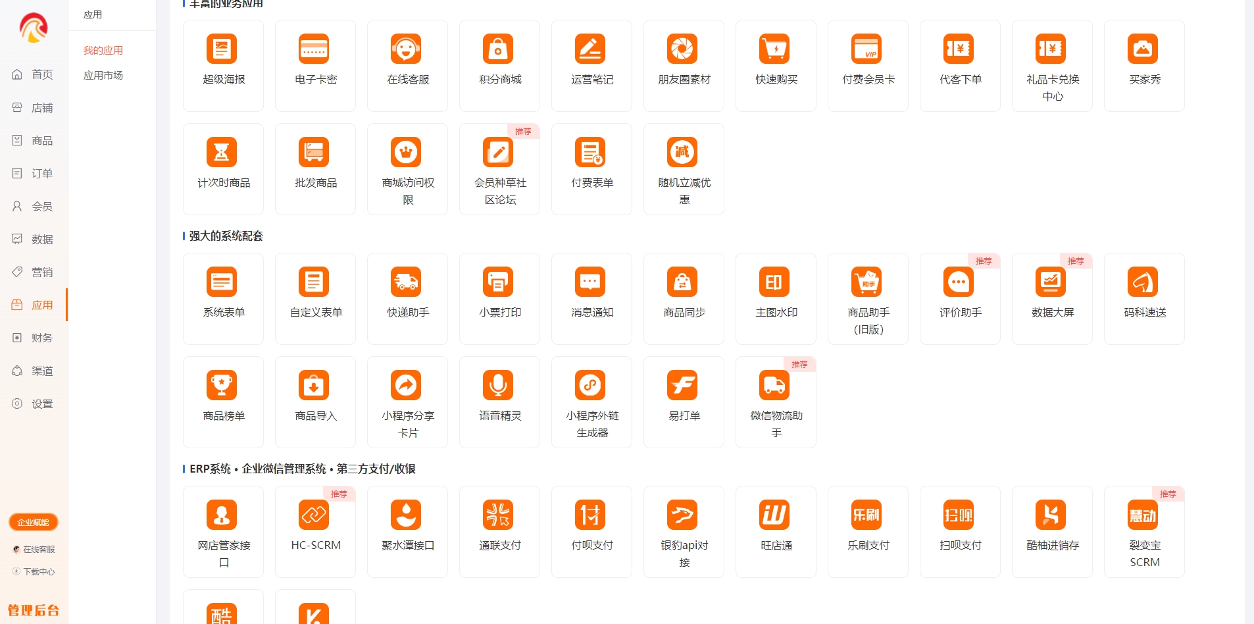
Task: Open the 电子卡密 app
Action: click(315, 66)
